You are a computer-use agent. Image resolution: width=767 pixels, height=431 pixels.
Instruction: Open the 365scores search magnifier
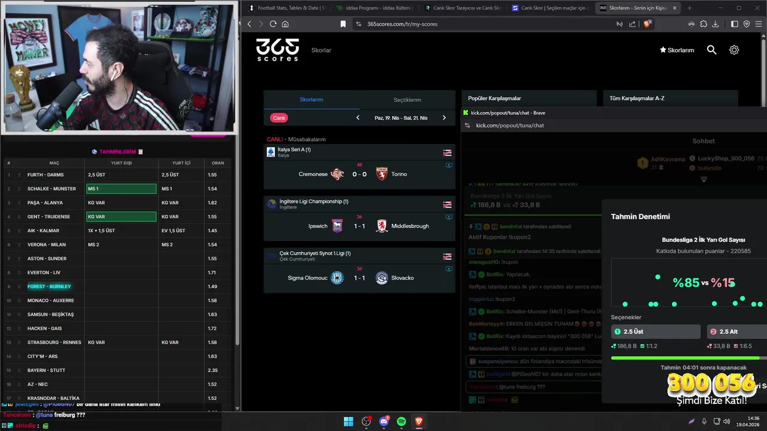pos(711,50)
